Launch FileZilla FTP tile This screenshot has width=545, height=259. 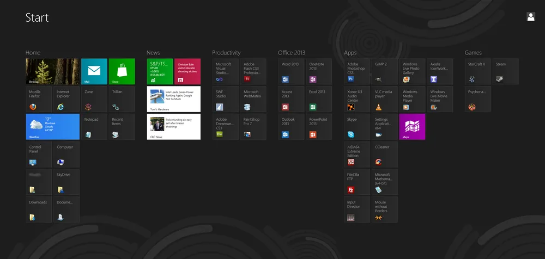pos(357,182)
